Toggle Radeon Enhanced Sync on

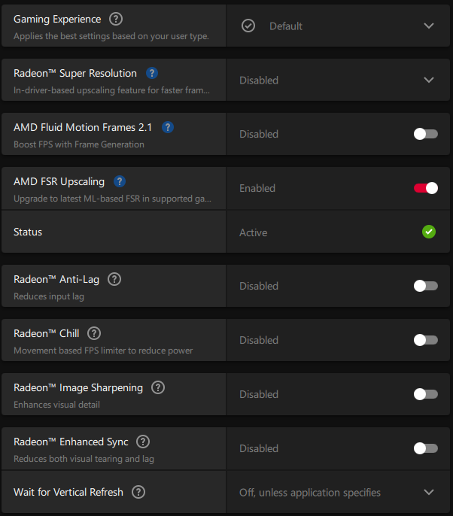[x=426, y=448]
